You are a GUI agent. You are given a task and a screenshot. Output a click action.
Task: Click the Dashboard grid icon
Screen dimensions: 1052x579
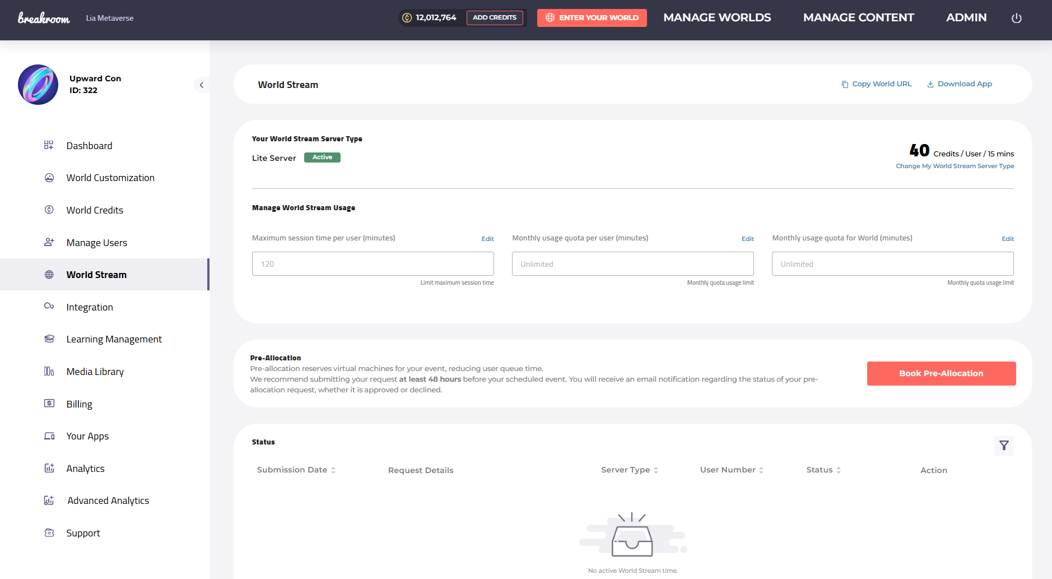49,145
